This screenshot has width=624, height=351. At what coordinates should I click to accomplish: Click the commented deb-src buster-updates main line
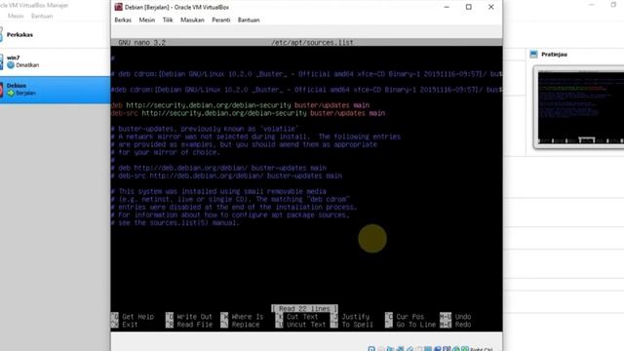(x=226, y=175)
